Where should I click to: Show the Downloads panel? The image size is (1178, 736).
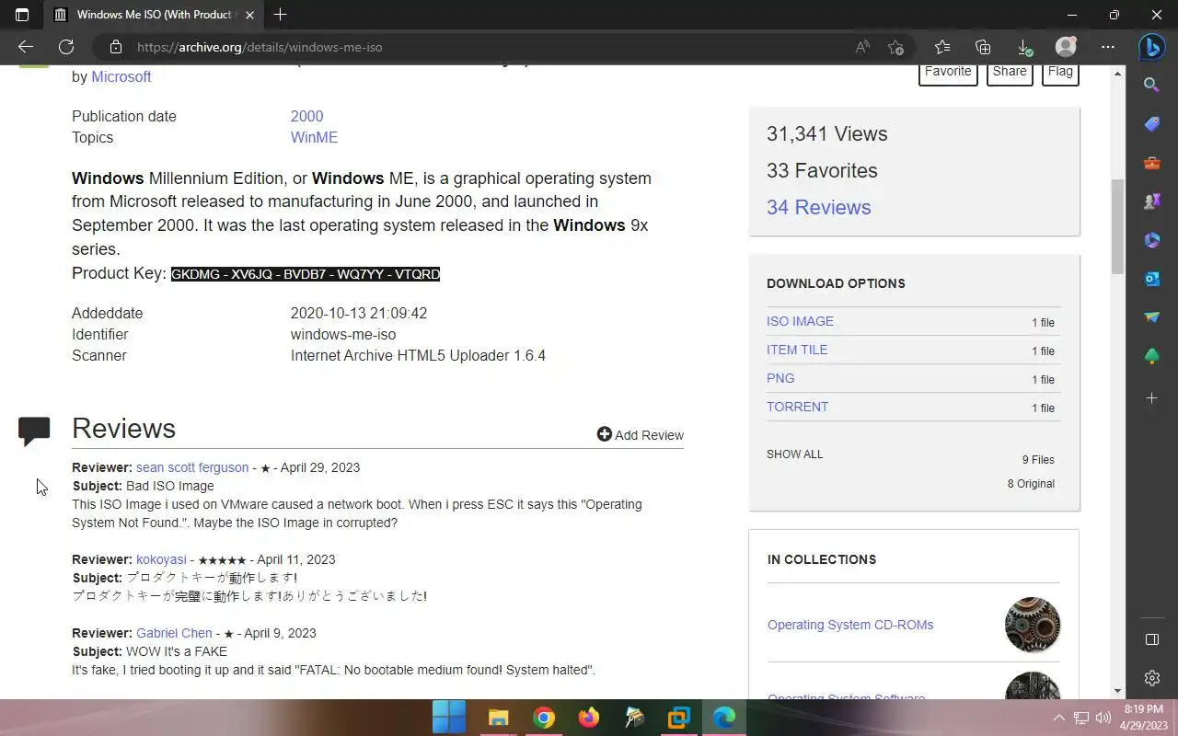point(1024,47)
